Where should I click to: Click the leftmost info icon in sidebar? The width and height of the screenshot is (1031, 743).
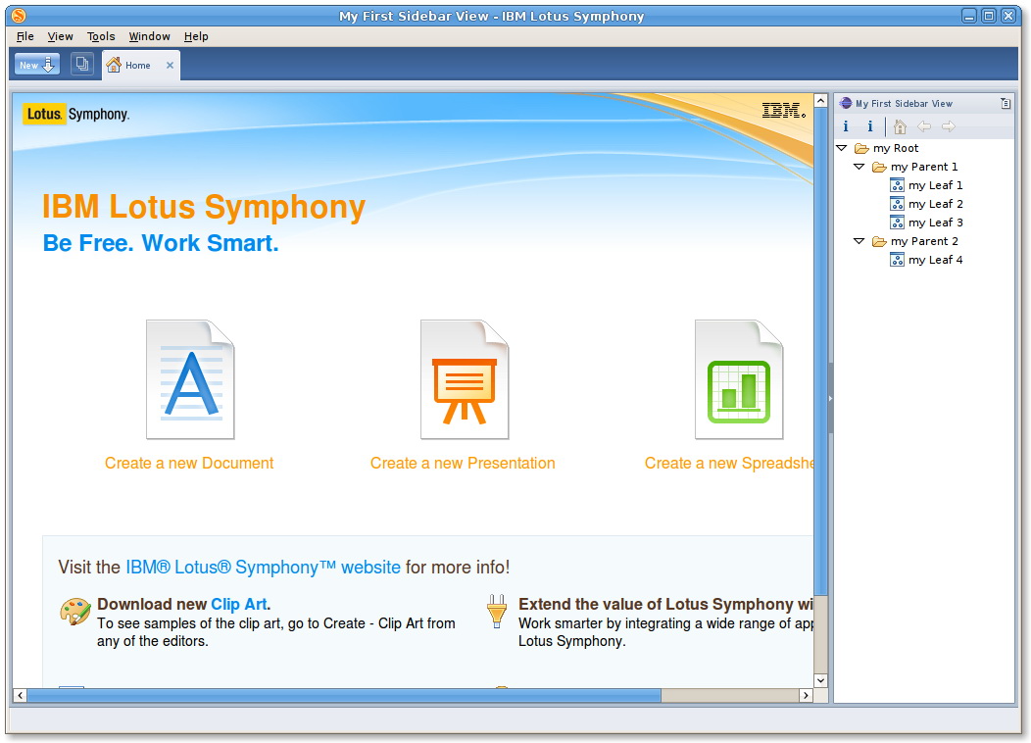(x=846, y=126)
